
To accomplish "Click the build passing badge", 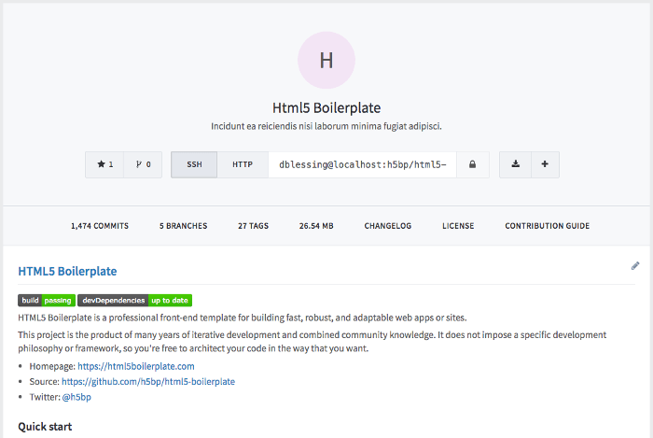I will click(47, 301).
